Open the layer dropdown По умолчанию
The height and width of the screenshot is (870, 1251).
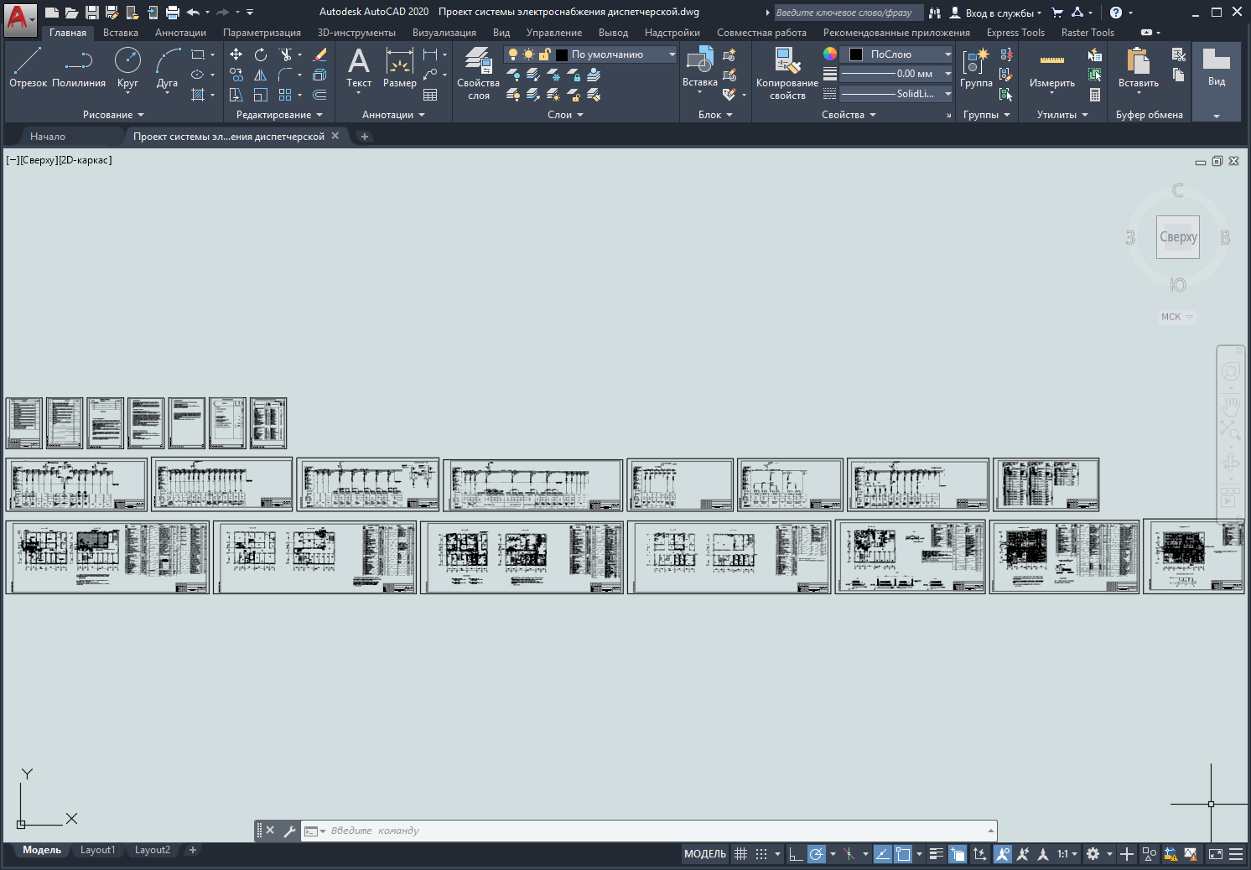(591, 54)
